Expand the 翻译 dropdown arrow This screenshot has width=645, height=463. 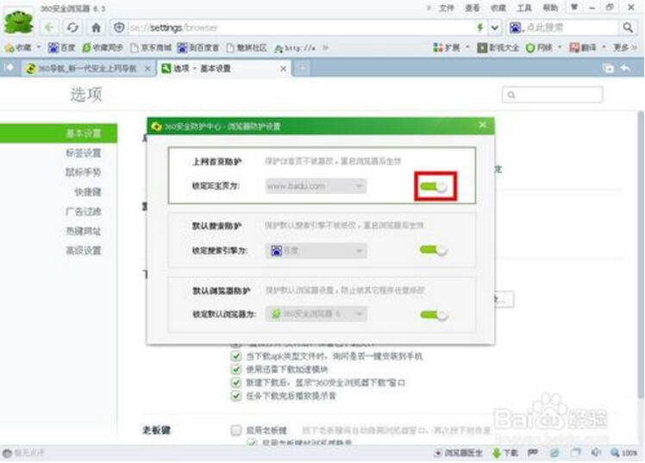pyautogui.click(x=604, y=47)
